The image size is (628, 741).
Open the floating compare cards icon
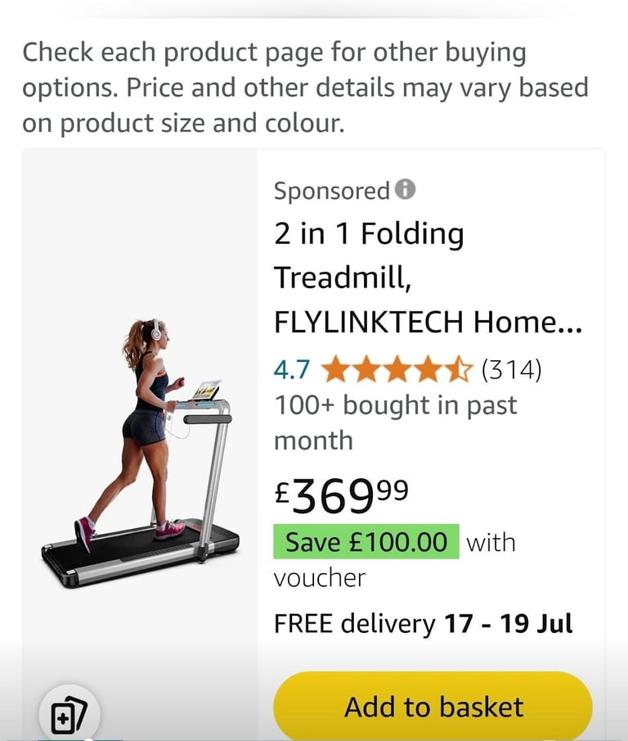click(x=69, y=716)
